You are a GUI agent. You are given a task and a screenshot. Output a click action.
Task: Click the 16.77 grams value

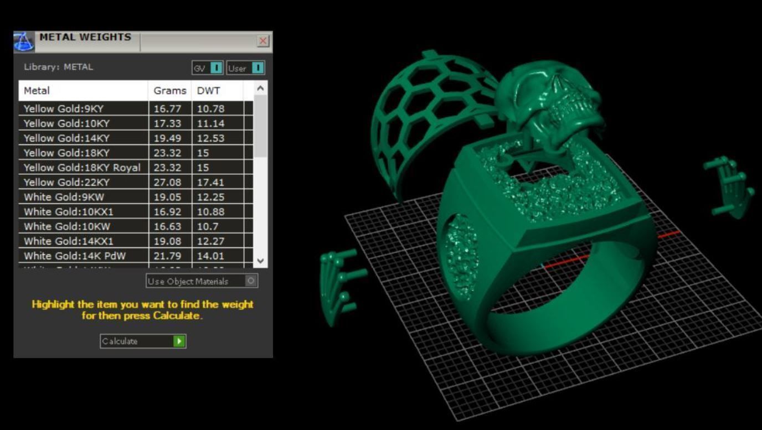click(x=167, y=108)
